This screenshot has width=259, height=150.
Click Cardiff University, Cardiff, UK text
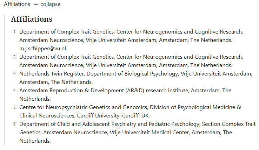[x=113, y=116]
